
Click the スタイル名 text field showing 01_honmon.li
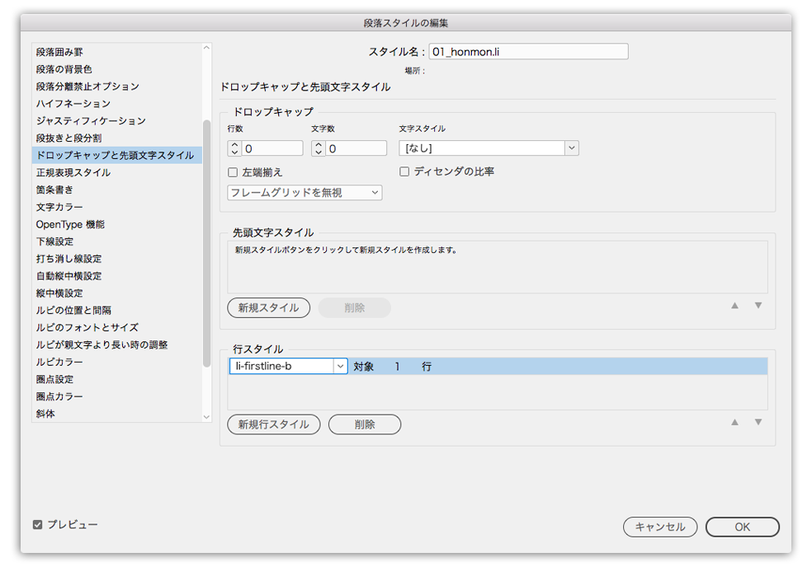(528, 51)
